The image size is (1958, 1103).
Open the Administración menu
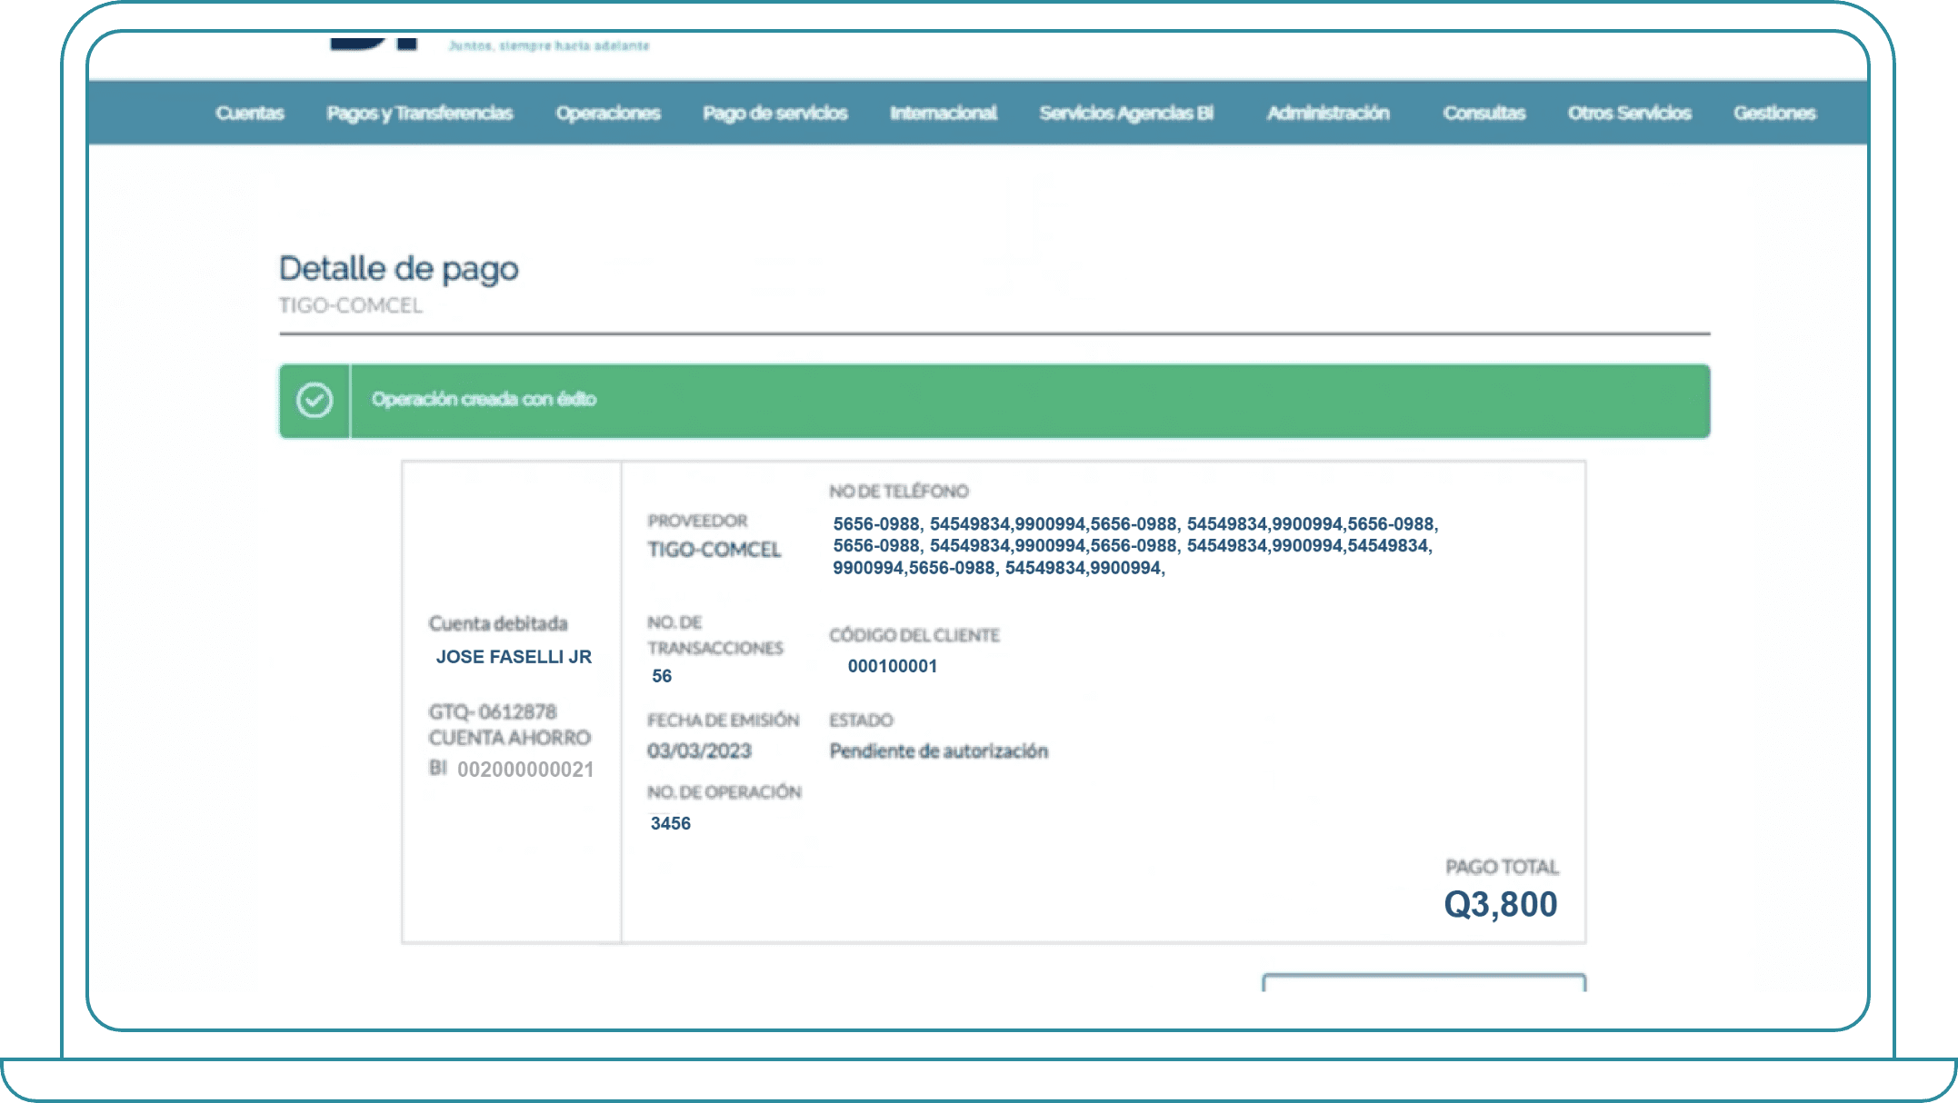click(x=1328, y=113)
